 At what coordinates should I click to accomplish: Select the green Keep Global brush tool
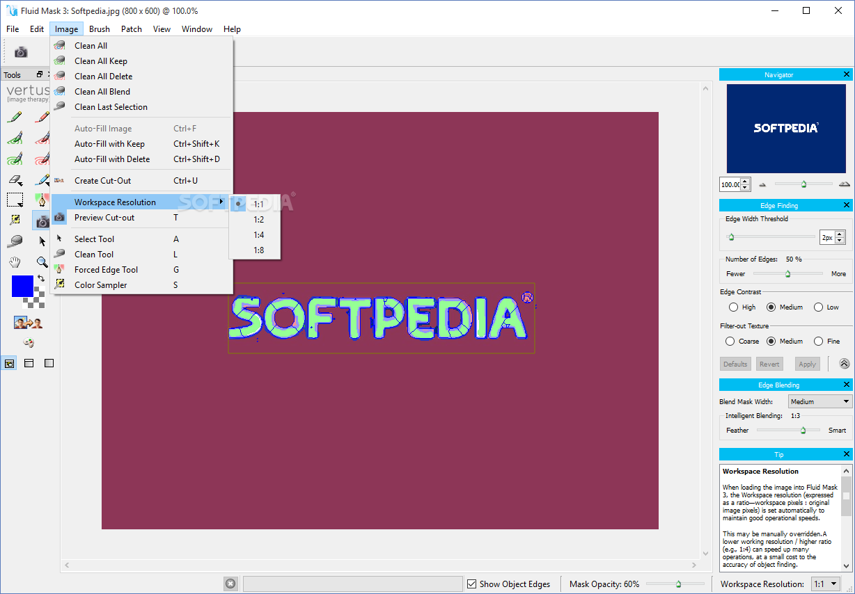(x=15, y=159)
